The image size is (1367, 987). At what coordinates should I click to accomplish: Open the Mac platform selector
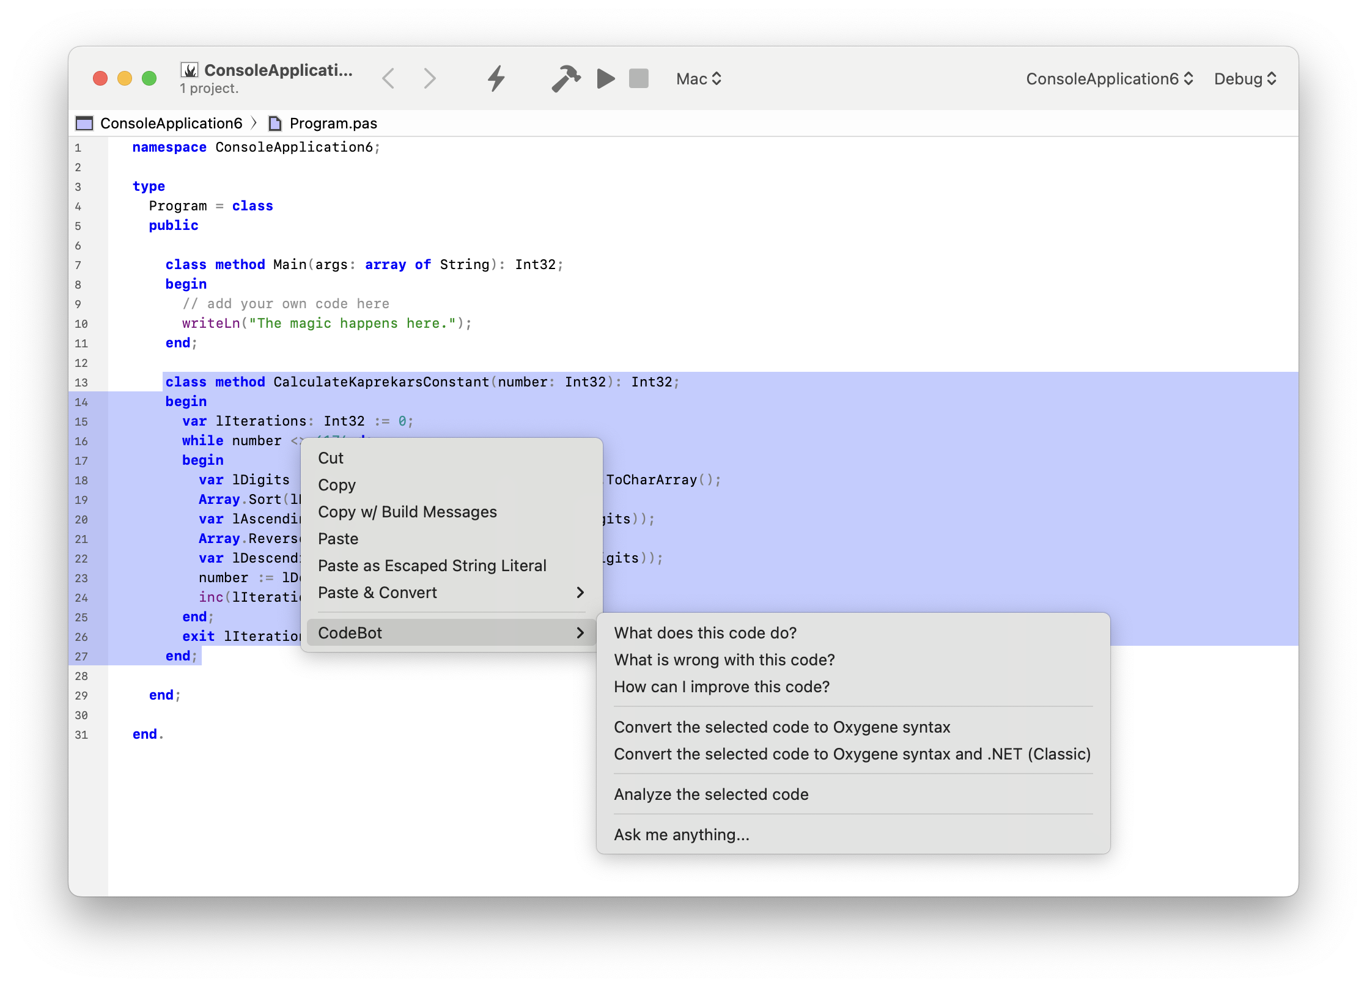pos(699,79)
